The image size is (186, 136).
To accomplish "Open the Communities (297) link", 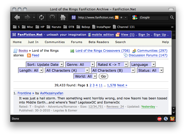I will [152, 51].
